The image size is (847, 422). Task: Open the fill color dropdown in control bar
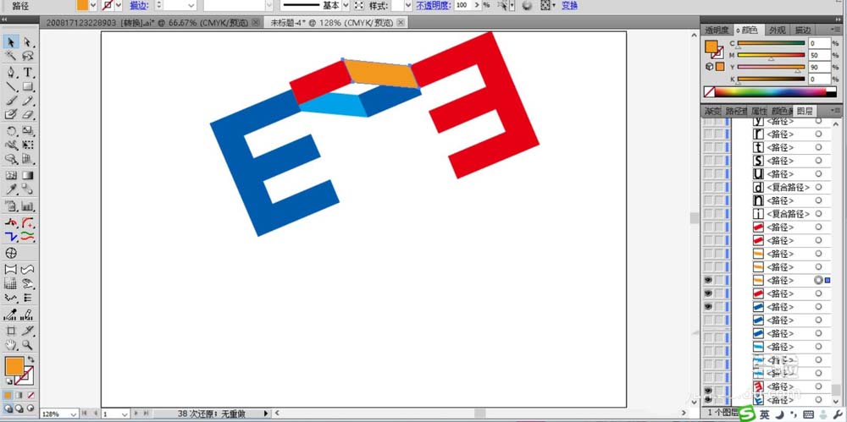pos(93,5)
